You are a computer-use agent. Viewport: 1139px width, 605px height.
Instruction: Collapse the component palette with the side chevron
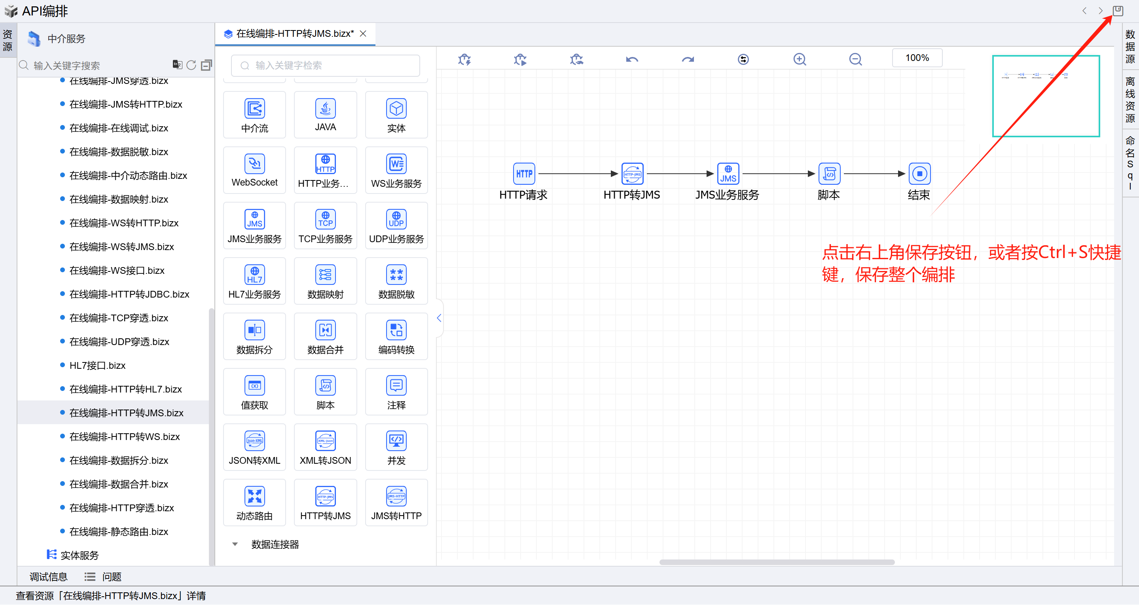[x=439, y=318]
